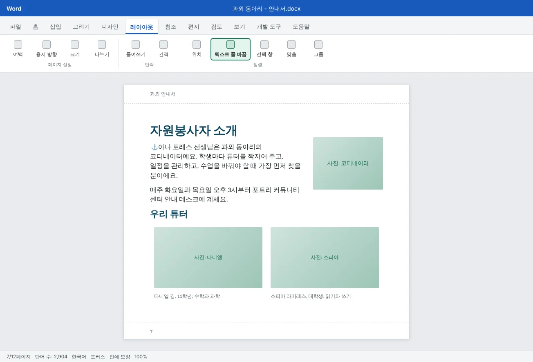Open the 파일 tab
This screenshot has height=362, width=533.
[16, 27]
